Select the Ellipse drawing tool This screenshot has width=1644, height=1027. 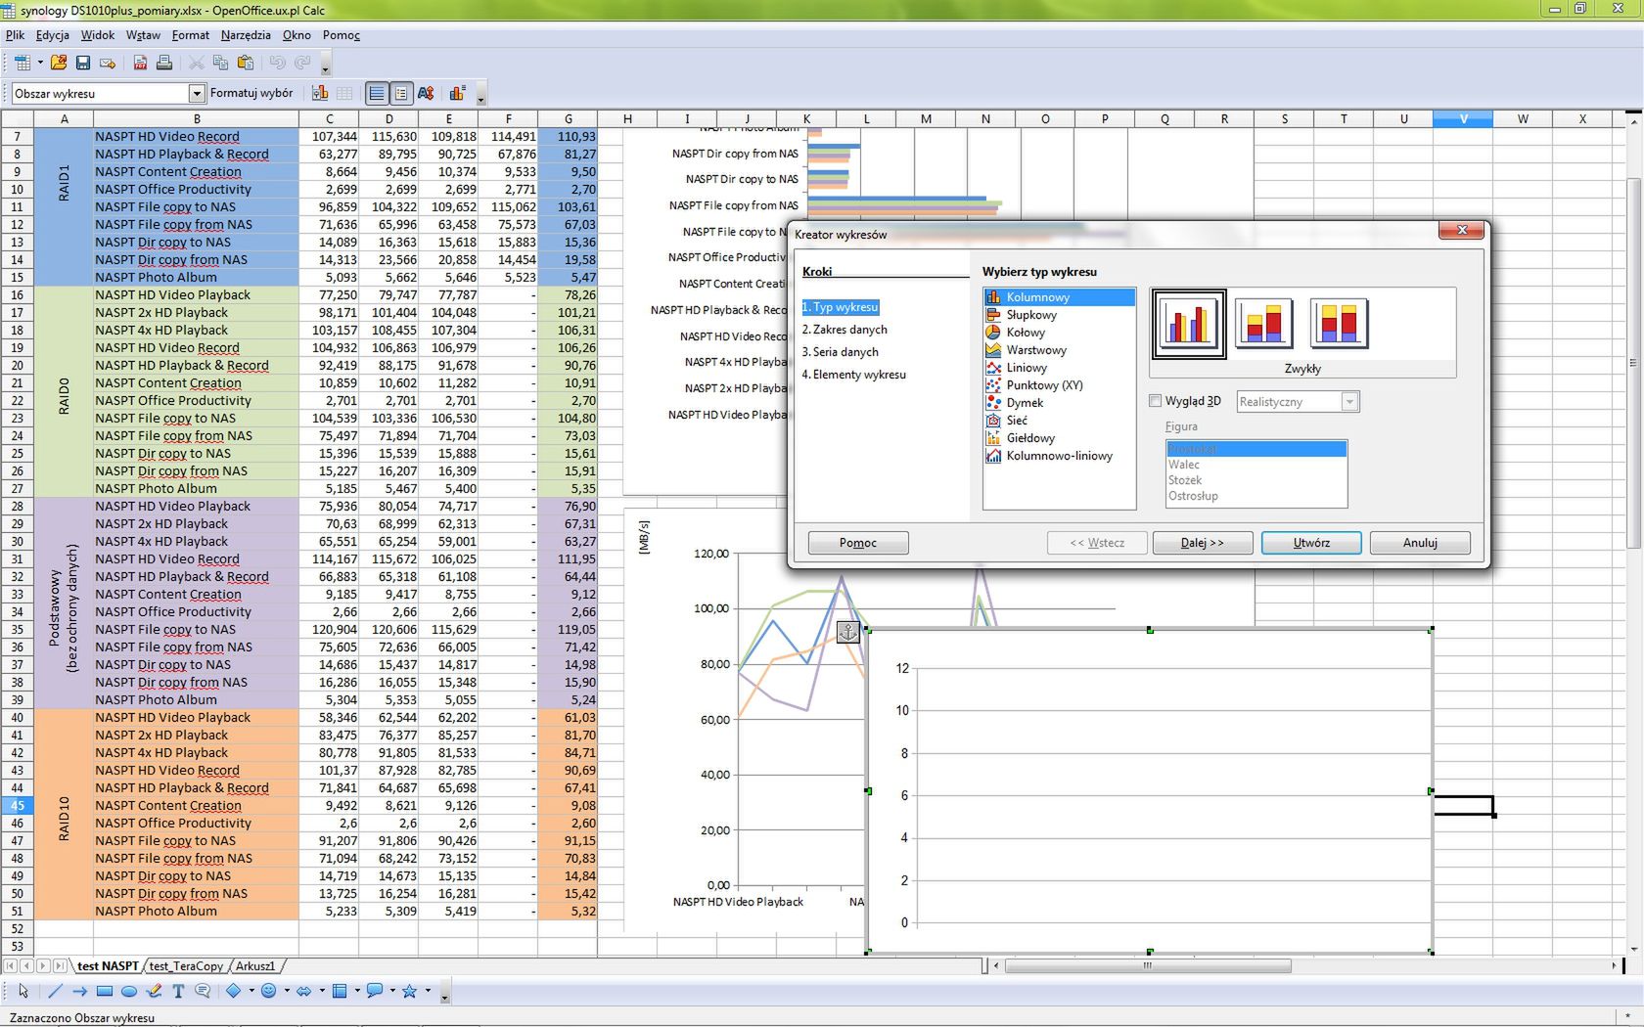129,992
